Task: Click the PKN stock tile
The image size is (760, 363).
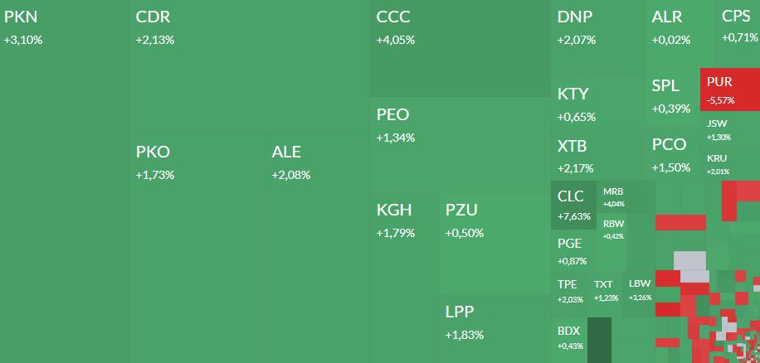Action: pos(65,182)
